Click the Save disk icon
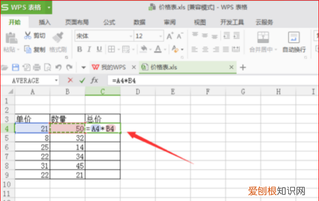The height and width of the screenshot is (201, 319). (15, 68)
